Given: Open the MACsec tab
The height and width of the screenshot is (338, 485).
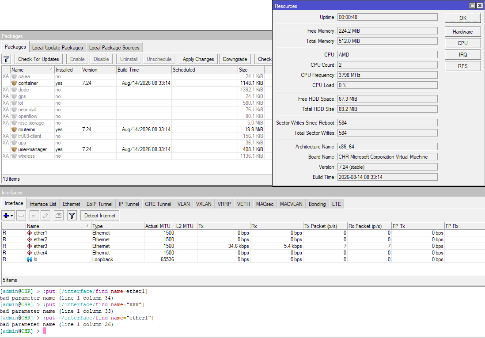Looking at the screenshot, I should 265,204.
